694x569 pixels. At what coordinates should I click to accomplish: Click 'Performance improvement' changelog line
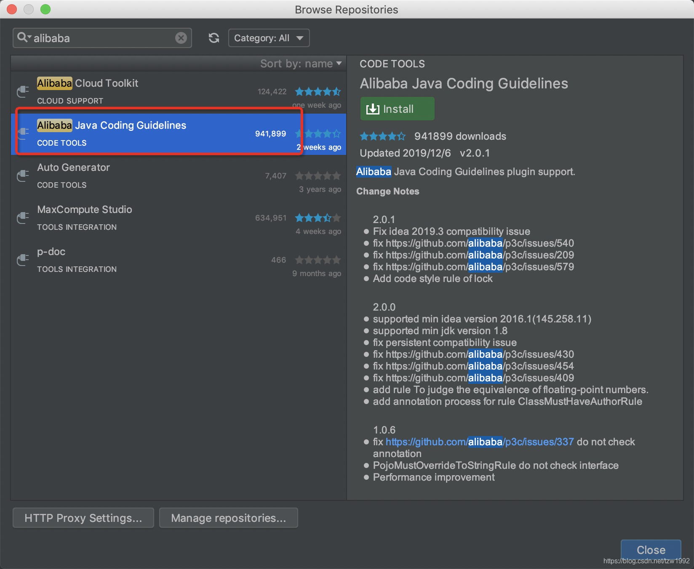[x=434, y=477]
